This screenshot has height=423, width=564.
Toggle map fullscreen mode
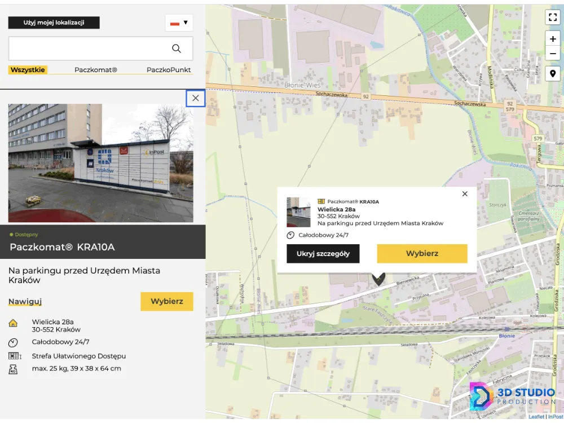[x=553, y=17]
